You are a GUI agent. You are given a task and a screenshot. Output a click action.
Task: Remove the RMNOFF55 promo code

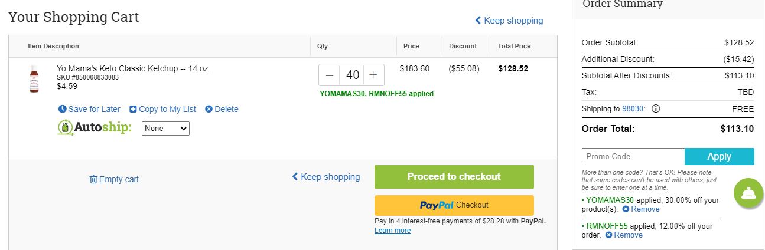pyautogui.click(x=624, y=235)
